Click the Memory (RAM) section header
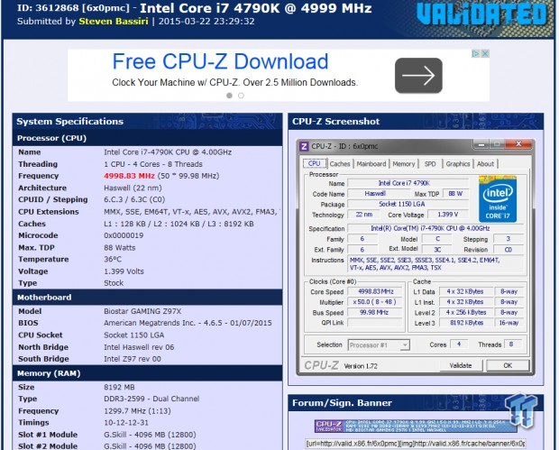This screenshot has width=559, height=450. (147, 373)
